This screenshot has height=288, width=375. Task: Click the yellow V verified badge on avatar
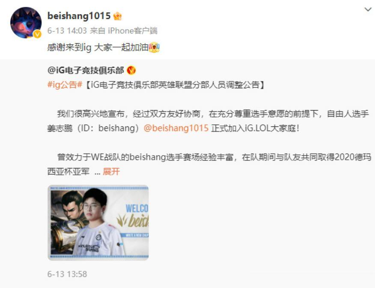pos(37,34)
